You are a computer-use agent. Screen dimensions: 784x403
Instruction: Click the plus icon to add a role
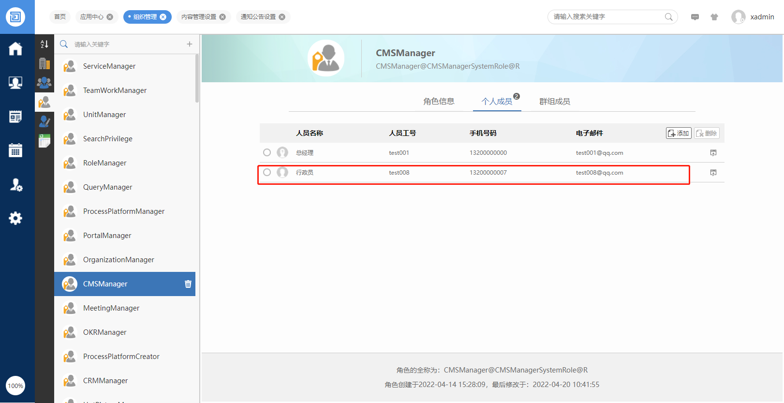pos(190,44)
